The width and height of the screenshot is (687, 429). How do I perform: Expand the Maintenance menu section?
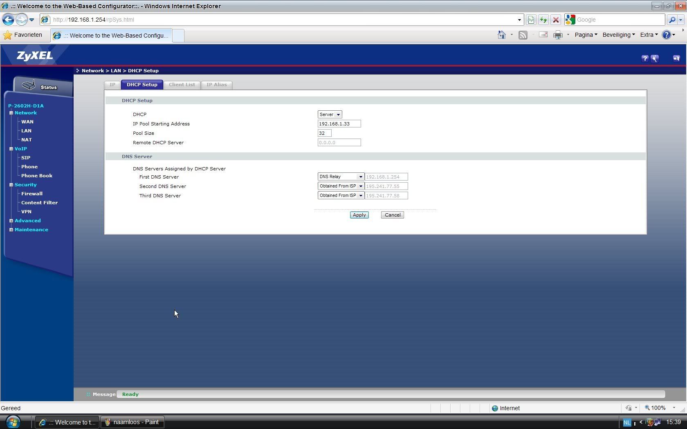11,230
